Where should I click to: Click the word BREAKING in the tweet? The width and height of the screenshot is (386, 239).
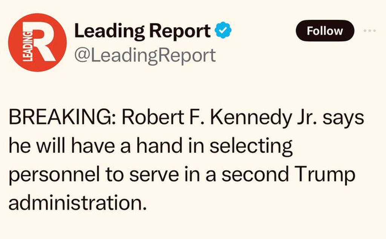pyautogui.click(x=60, y=117)
